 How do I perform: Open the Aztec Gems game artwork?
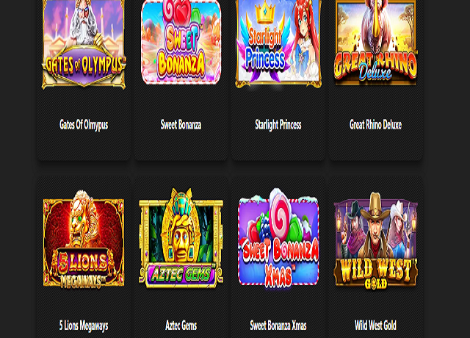[181, 238]
